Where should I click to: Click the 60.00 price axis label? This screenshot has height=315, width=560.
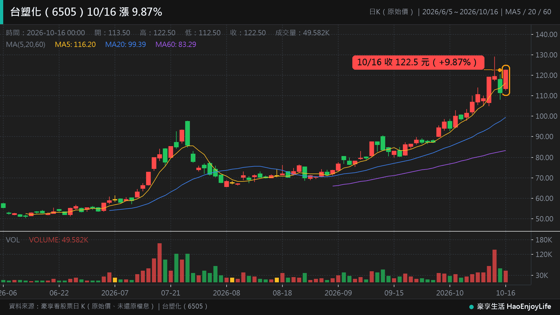(x=544, y=198)
